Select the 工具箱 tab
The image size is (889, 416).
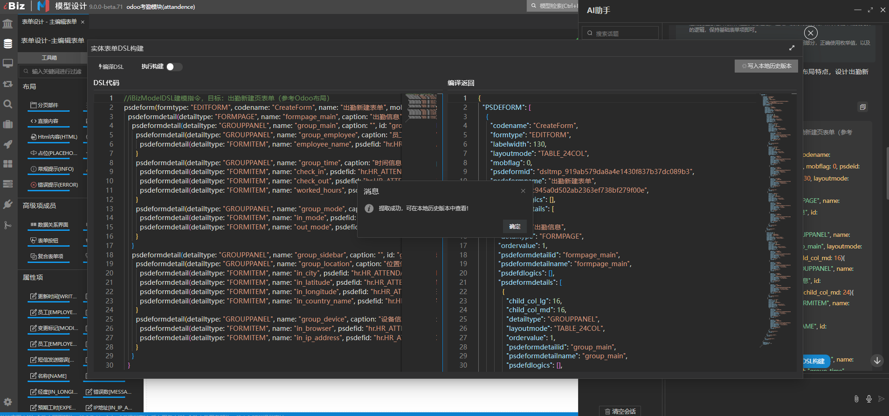[x=49, y=58]
